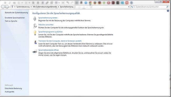Click the 'Siehe auch' label

coord(9,85)
